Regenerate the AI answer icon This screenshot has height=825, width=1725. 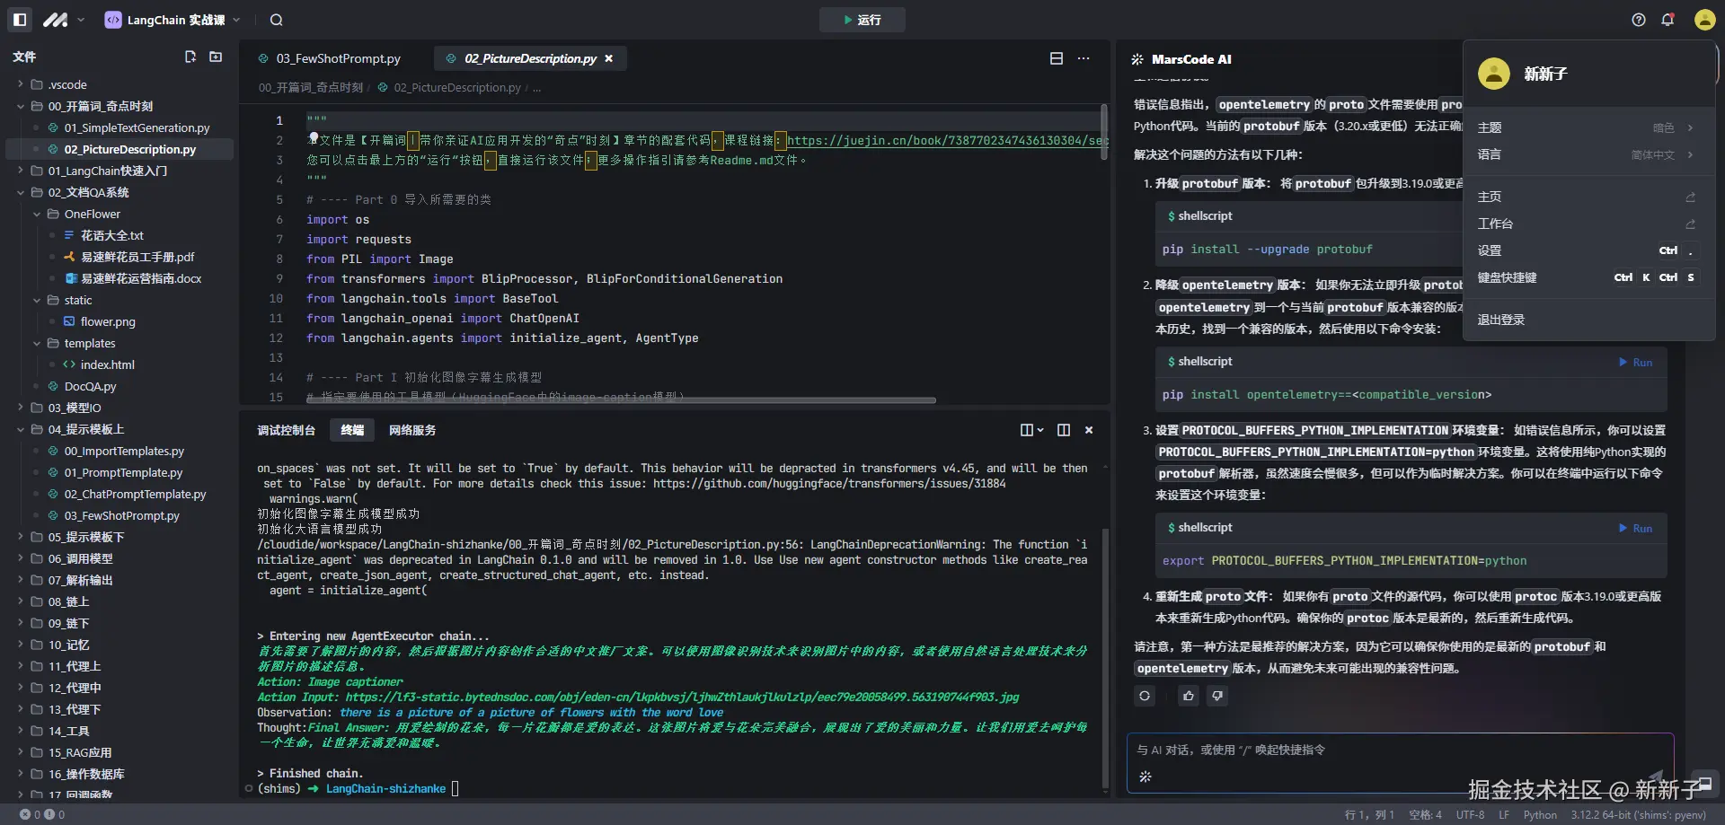click(x=1145, y=696)
